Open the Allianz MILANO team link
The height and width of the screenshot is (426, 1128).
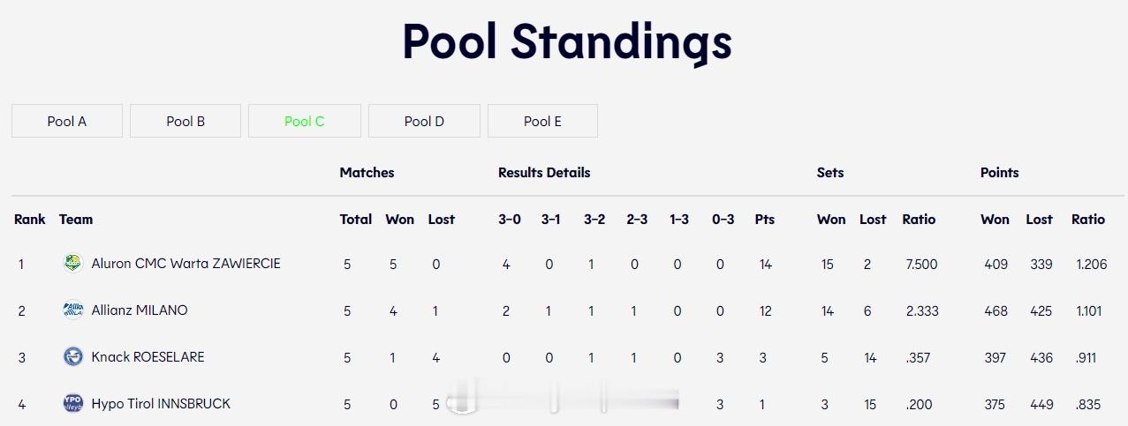[140, 310]
